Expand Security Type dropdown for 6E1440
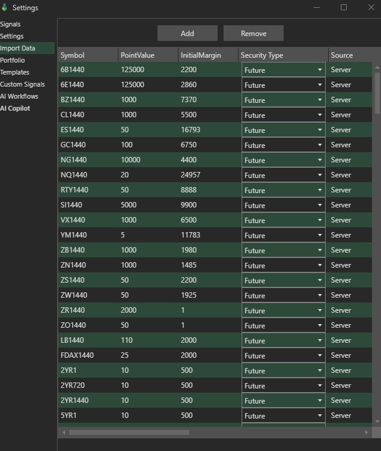Viewport: 381px width, 451px height. 283,85
